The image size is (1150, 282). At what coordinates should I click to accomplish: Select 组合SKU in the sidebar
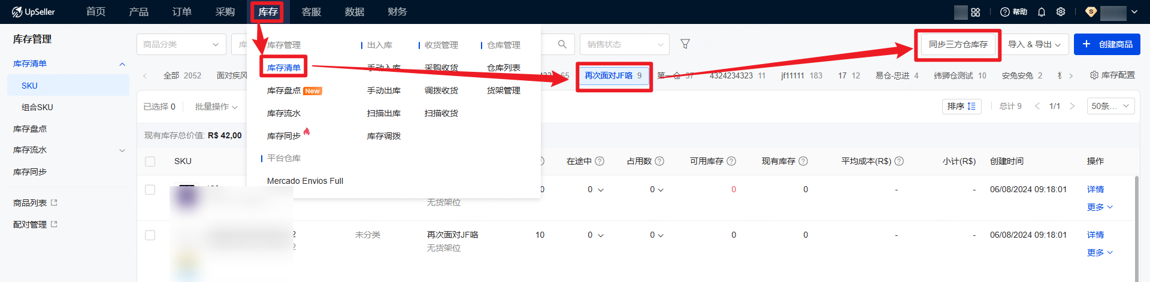(37, 107)
